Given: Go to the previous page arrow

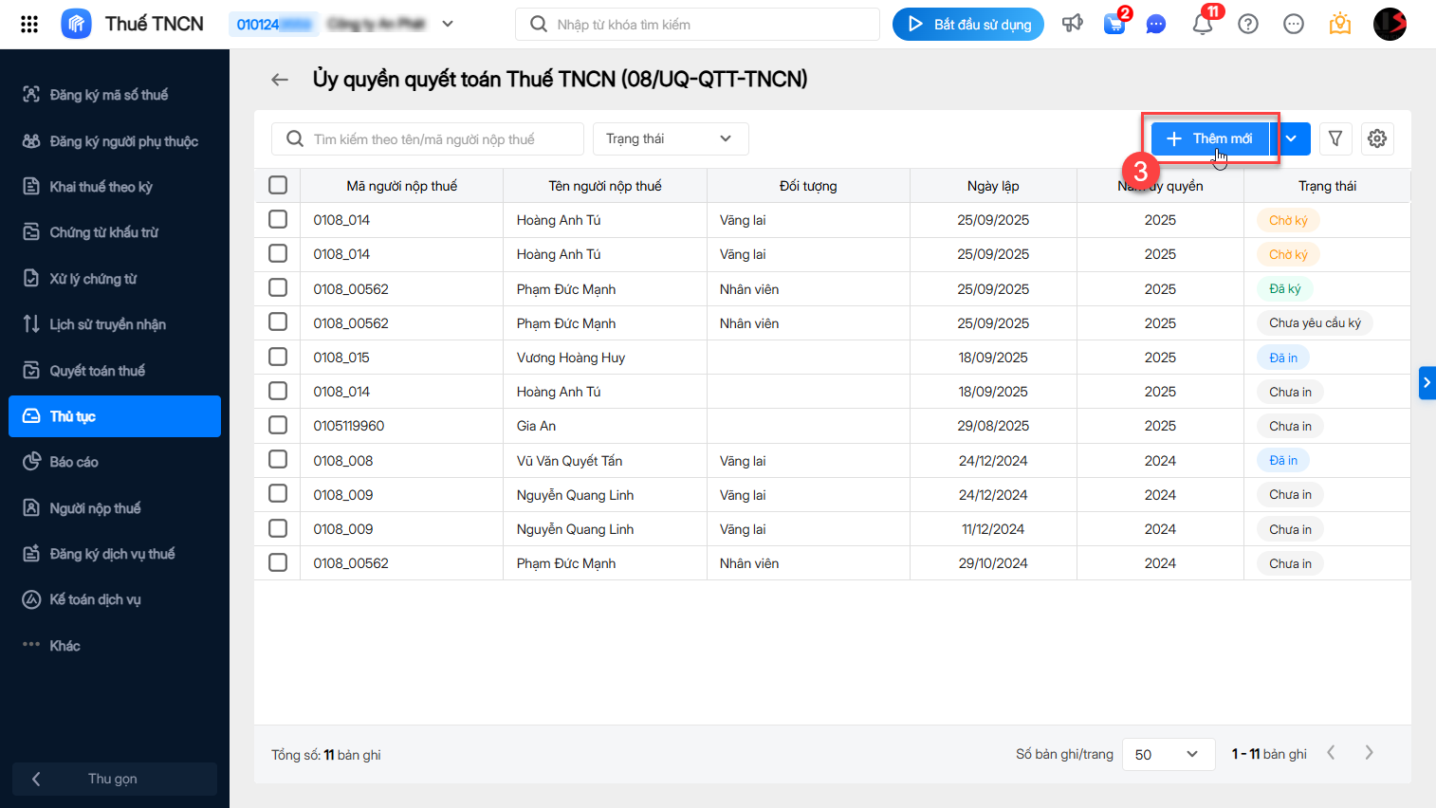Looking at the screenshot, I should pyautogui.click(x=1332, y=753).
